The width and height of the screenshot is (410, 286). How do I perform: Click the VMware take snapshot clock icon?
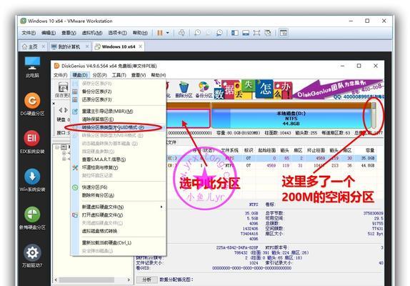click(197, 33)
